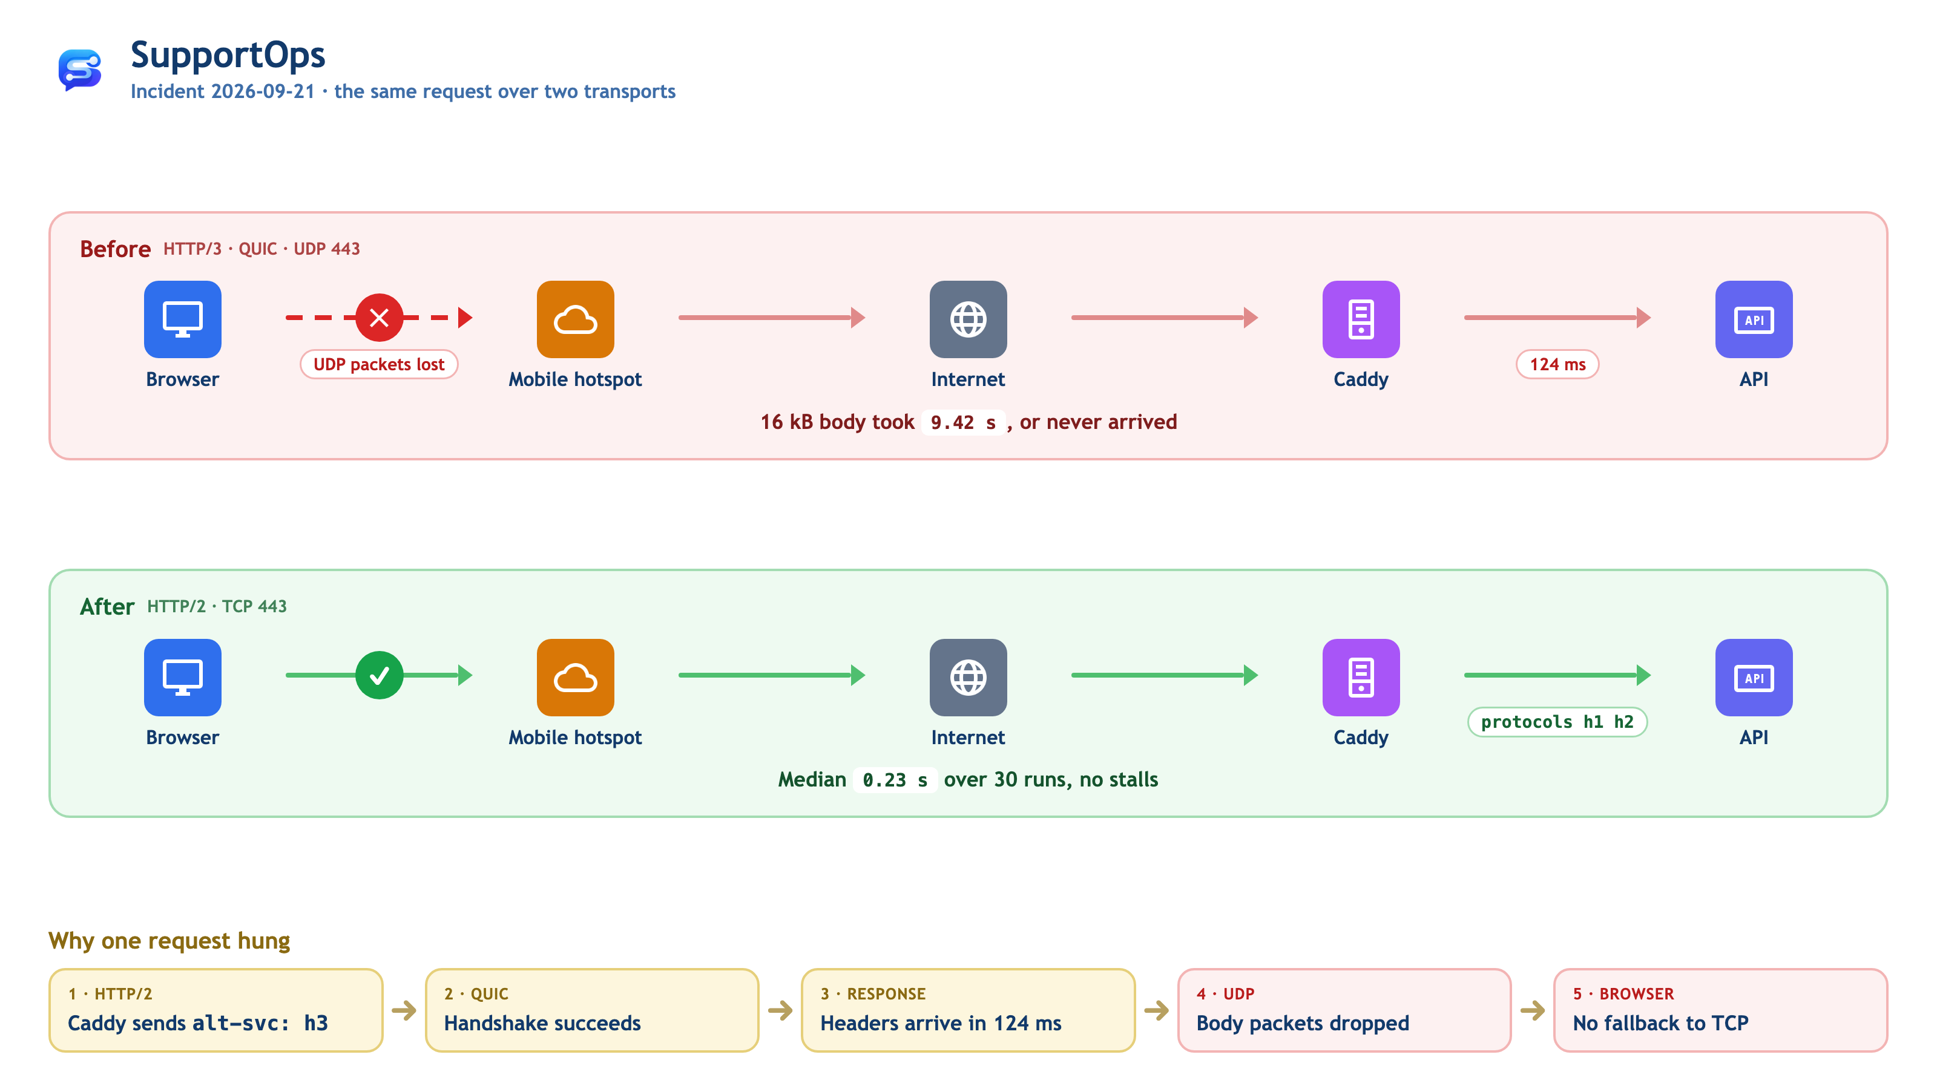Click the 'Before' panel heading
The height and width of the screenshot is (1089, 1937).
115,249
